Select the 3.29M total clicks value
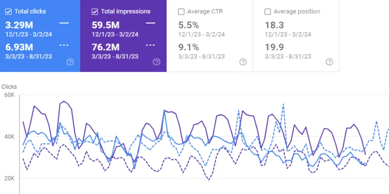389x194 pixels. (19, 25)
